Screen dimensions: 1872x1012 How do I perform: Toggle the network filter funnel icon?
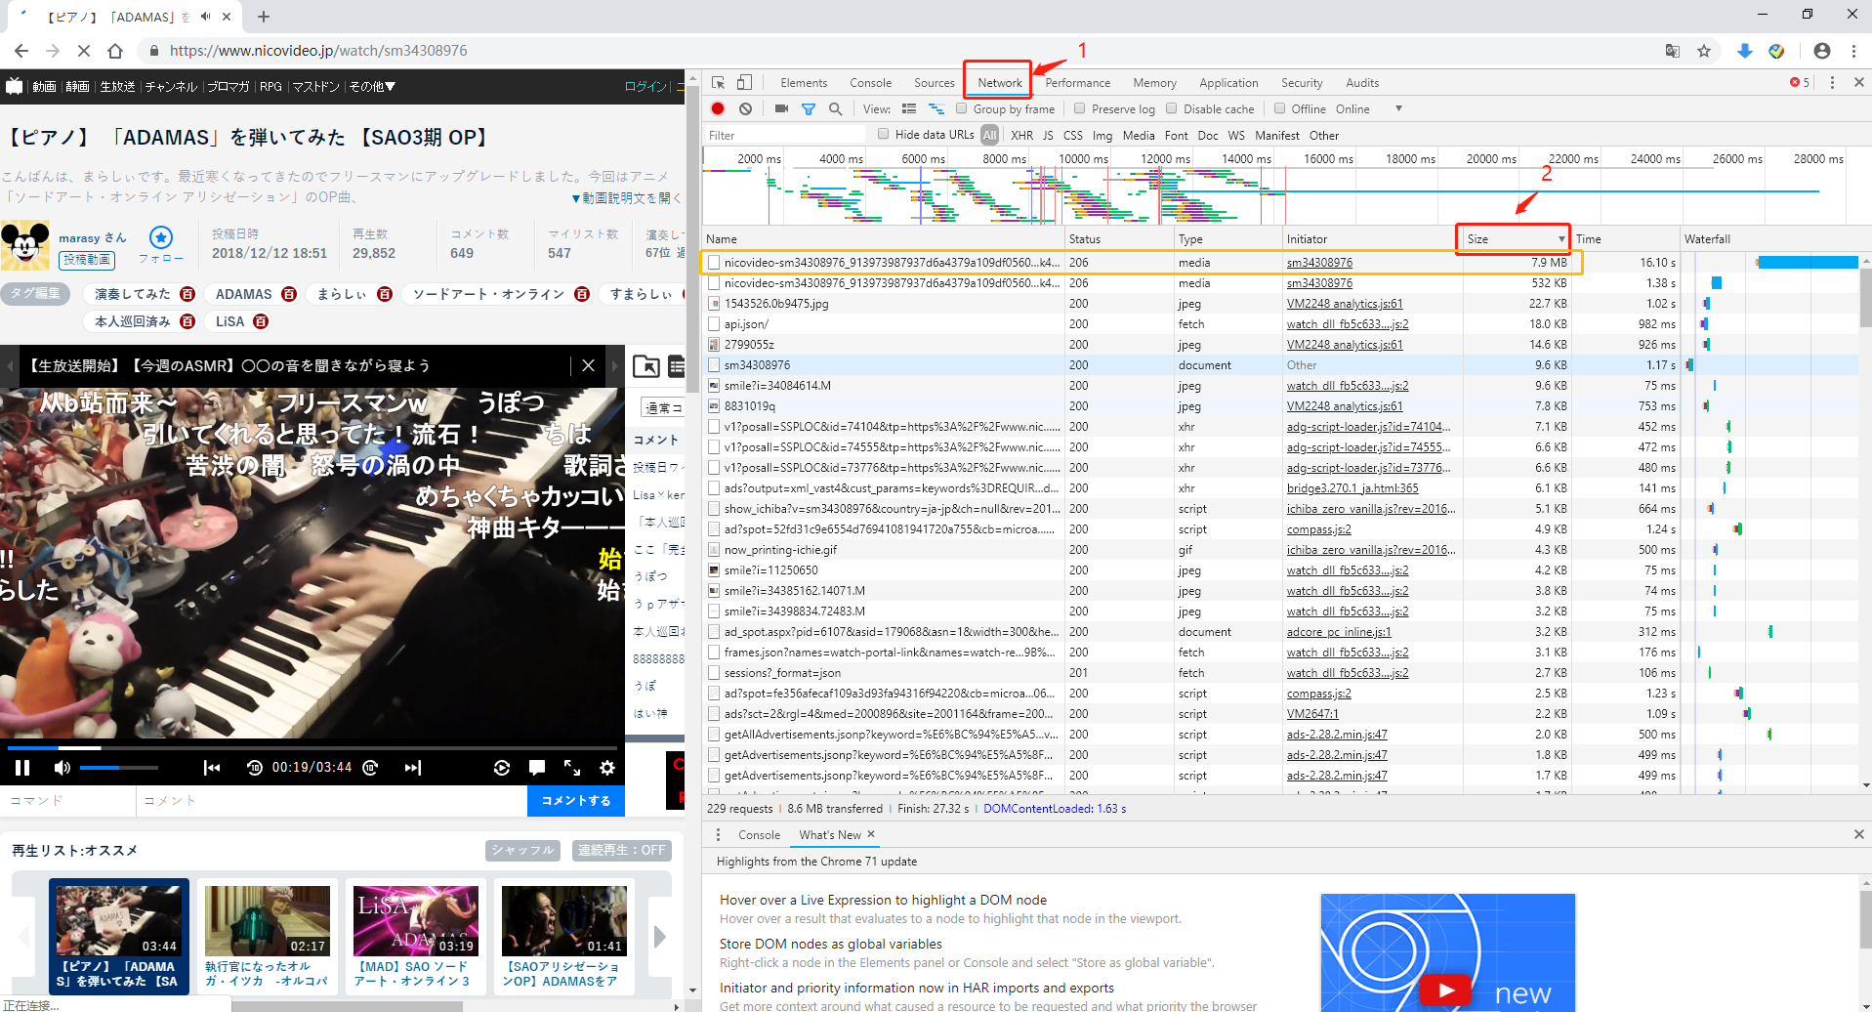pos(809,108)
